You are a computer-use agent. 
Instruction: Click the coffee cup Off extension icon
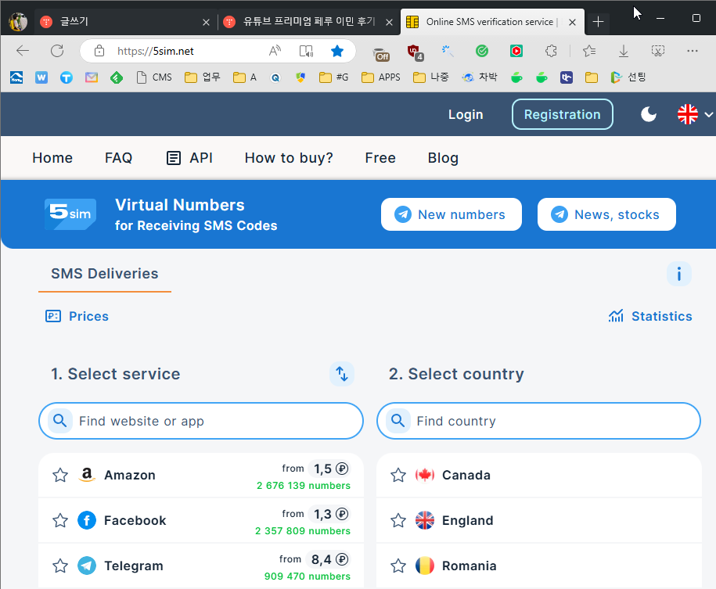point(380,54)
